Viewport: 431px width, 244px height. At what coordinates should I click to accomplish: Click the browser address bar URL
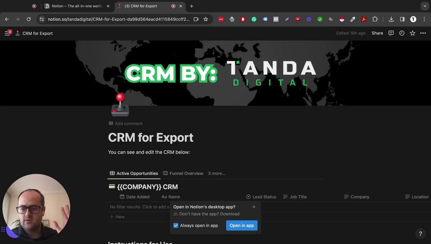(x=119, y=19)
